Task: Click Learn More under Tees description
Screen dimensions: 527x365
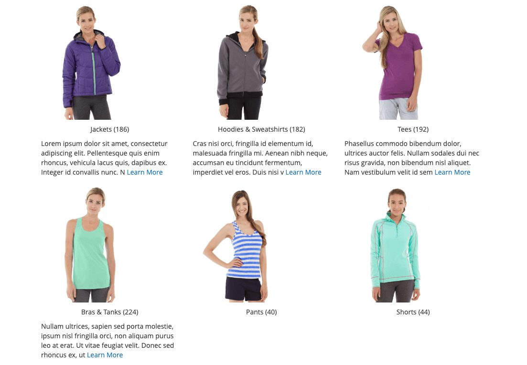Action: click(452, 172)
